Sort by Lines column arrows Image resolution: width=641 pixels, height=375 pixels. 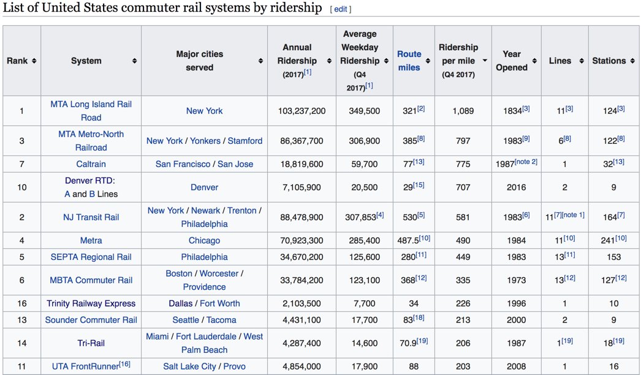[582, 61]
